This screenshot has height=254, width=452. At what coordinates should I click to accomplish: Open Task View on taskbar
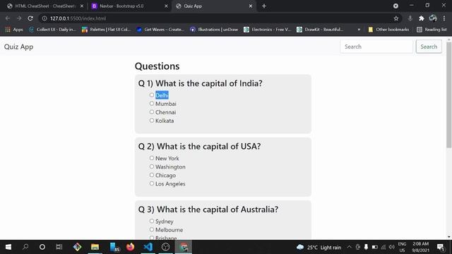coord(59,247)
